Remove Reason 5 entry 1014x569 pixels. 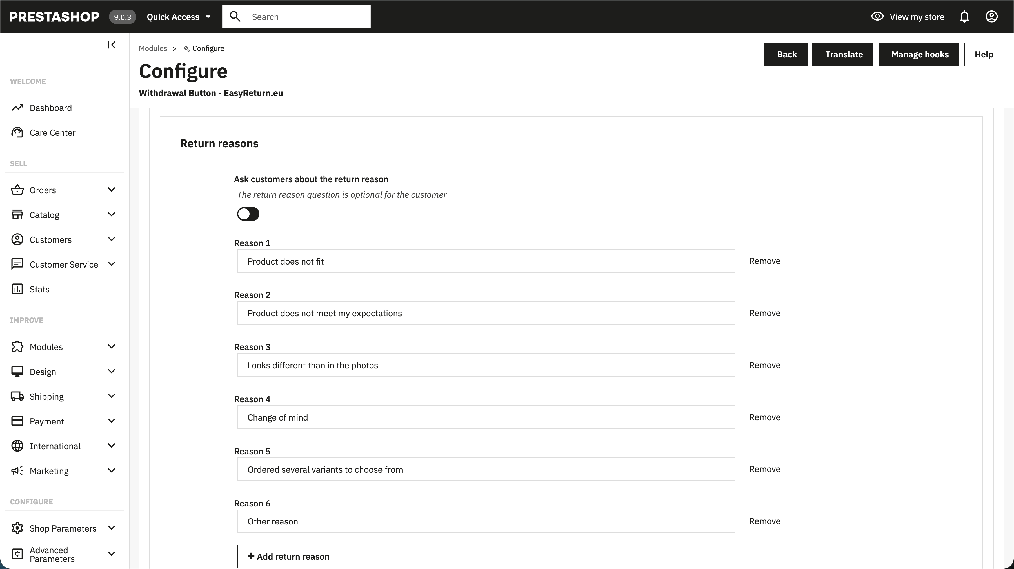[x=764, y=469]
